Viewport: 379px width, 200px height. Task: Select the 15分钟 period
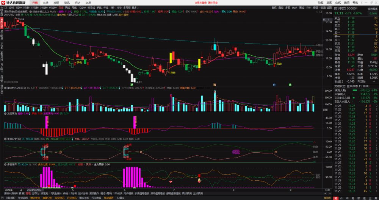pos(35,8)
